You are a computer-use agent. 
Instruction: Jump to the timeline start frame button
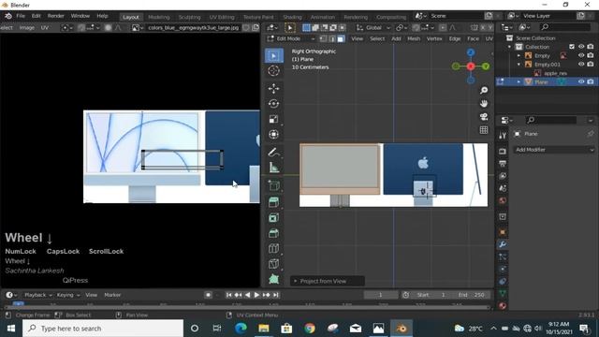(228, 295)
